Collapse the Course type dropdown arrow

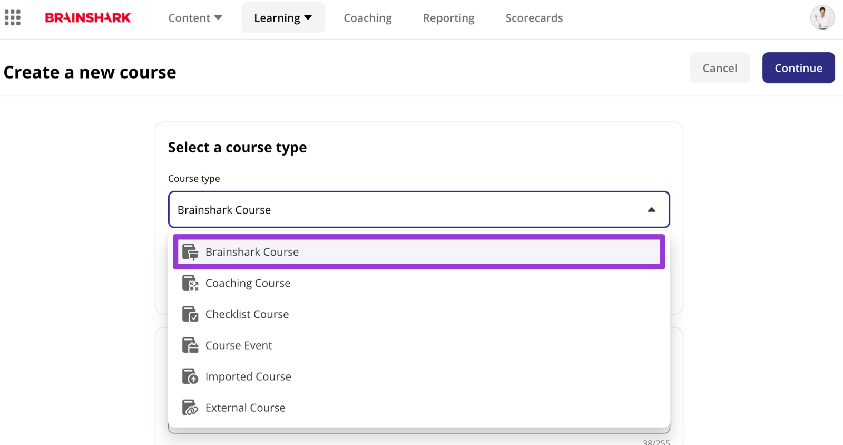(x=652, y=210)
